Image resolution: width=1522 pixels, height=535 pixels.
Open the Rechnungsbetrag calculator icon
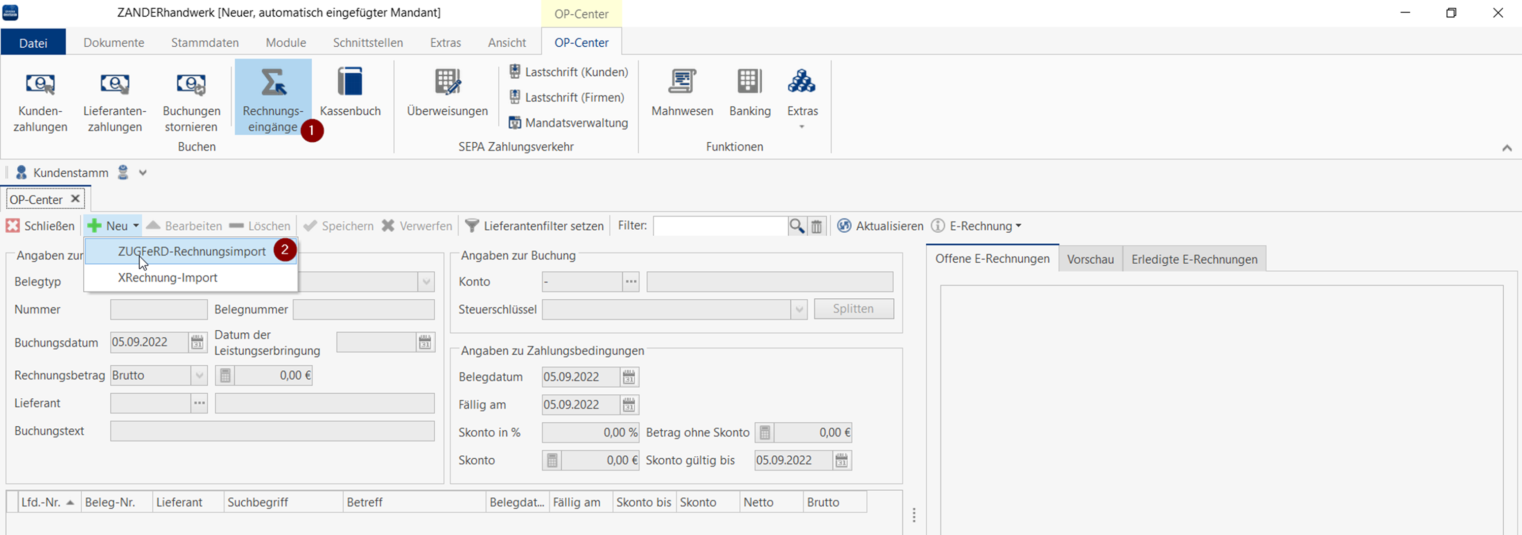(x=225, y=375)
